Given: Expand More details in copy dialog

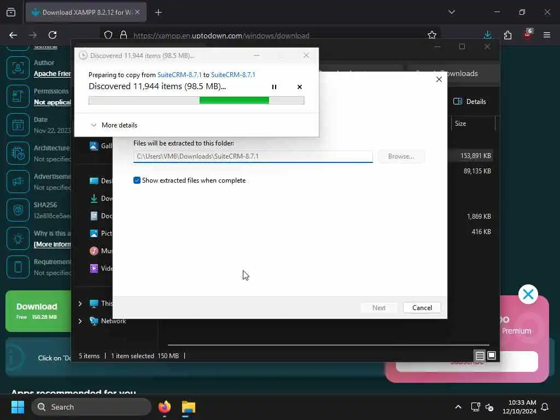Looking at the screenshot, I should [114, 125].
